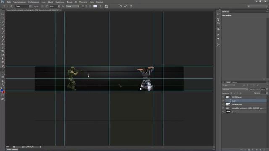Open the layer fill slider dropdown
The image size is (269, 151).
pos(267,93)
